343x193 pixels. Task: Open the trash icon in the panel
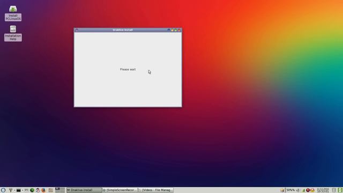coord(334,190)
